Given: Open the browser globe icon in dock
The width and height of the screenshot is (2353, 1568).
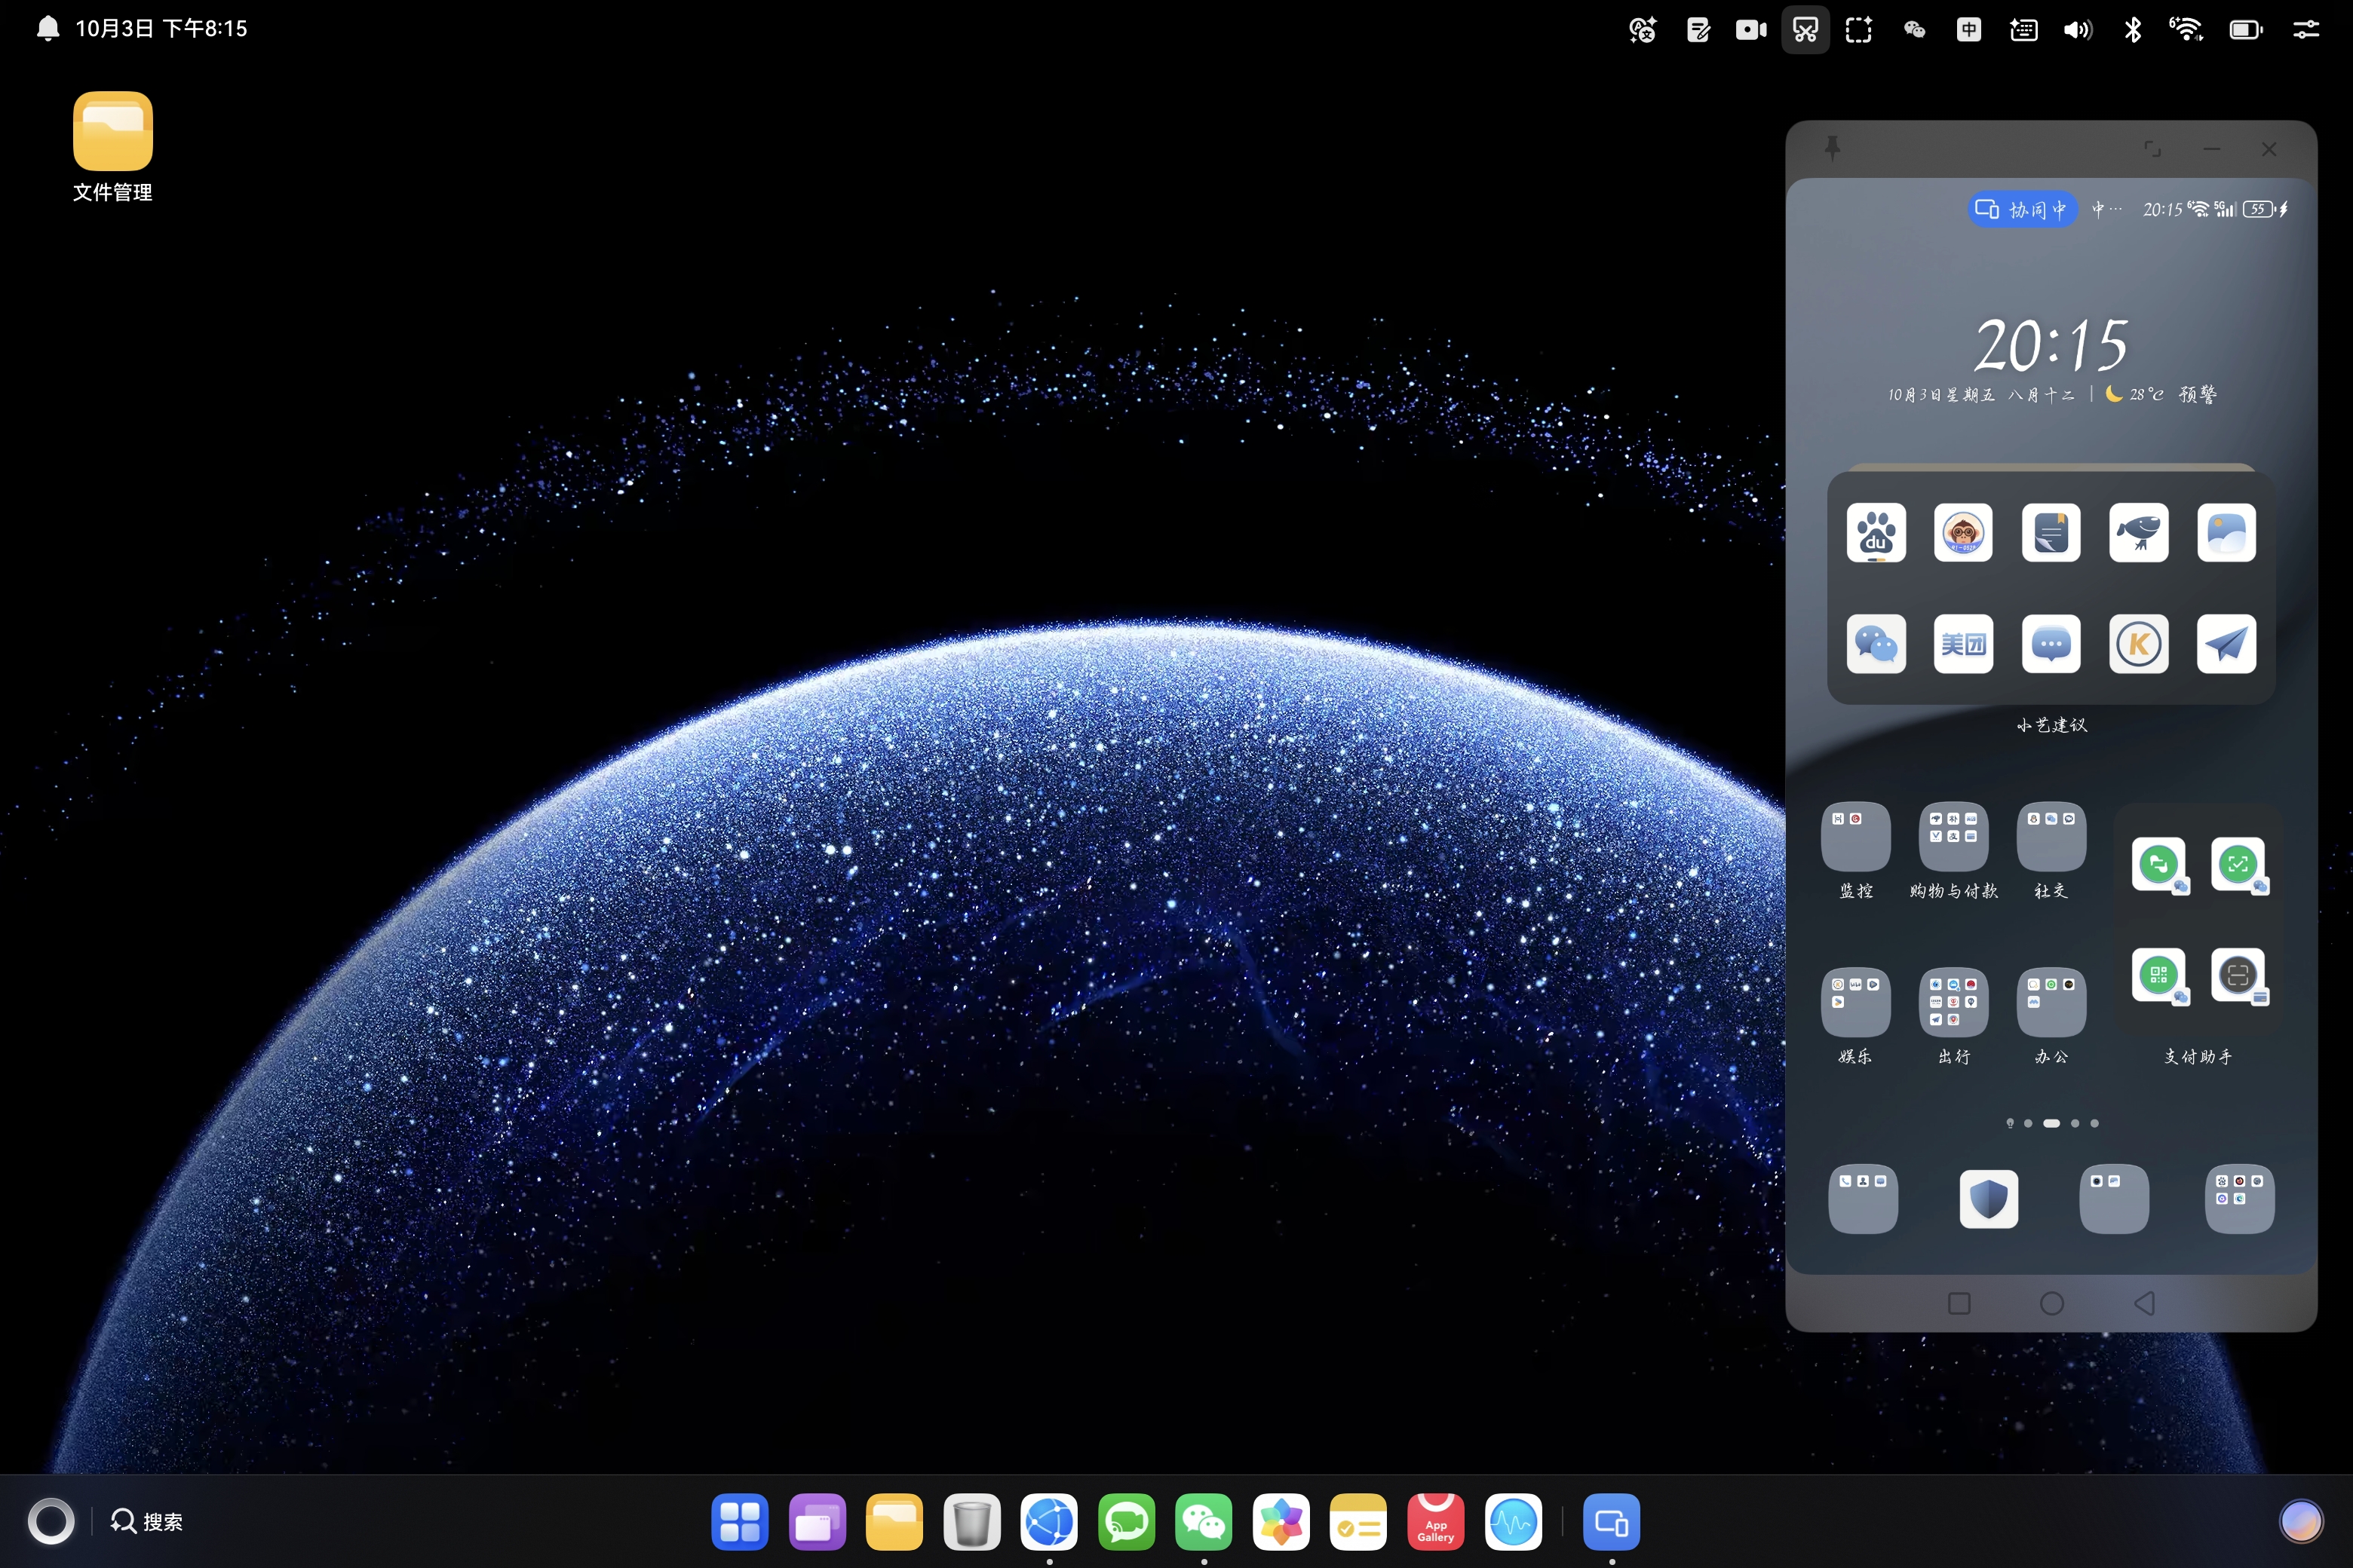Looking at the screenshot, I should point(1048,1521).
